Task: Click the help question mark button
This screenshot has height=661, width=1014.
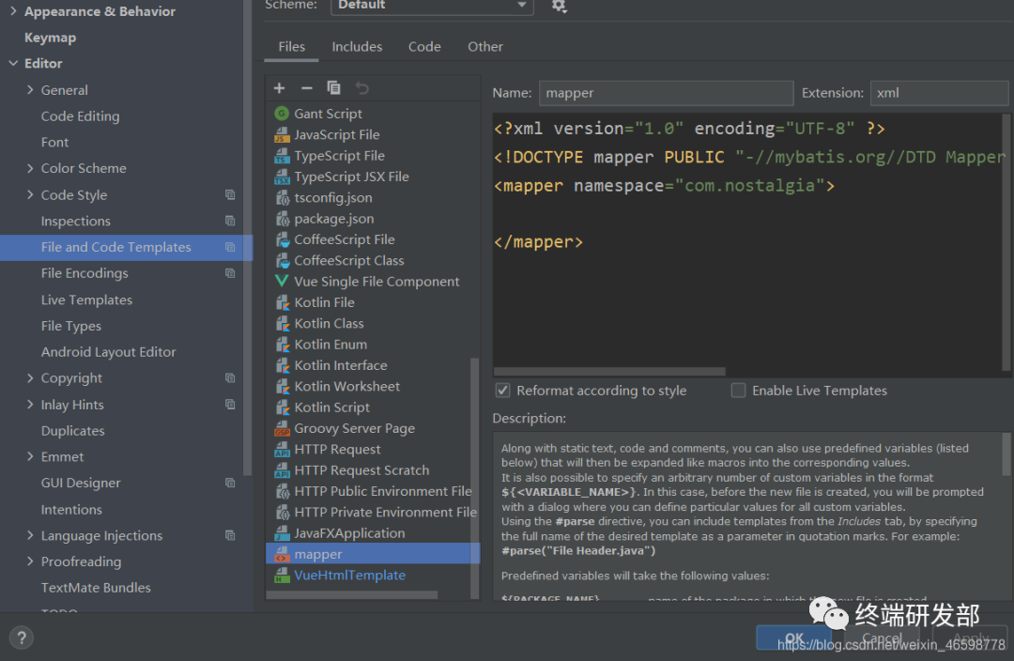Action: tap(22, 638)
